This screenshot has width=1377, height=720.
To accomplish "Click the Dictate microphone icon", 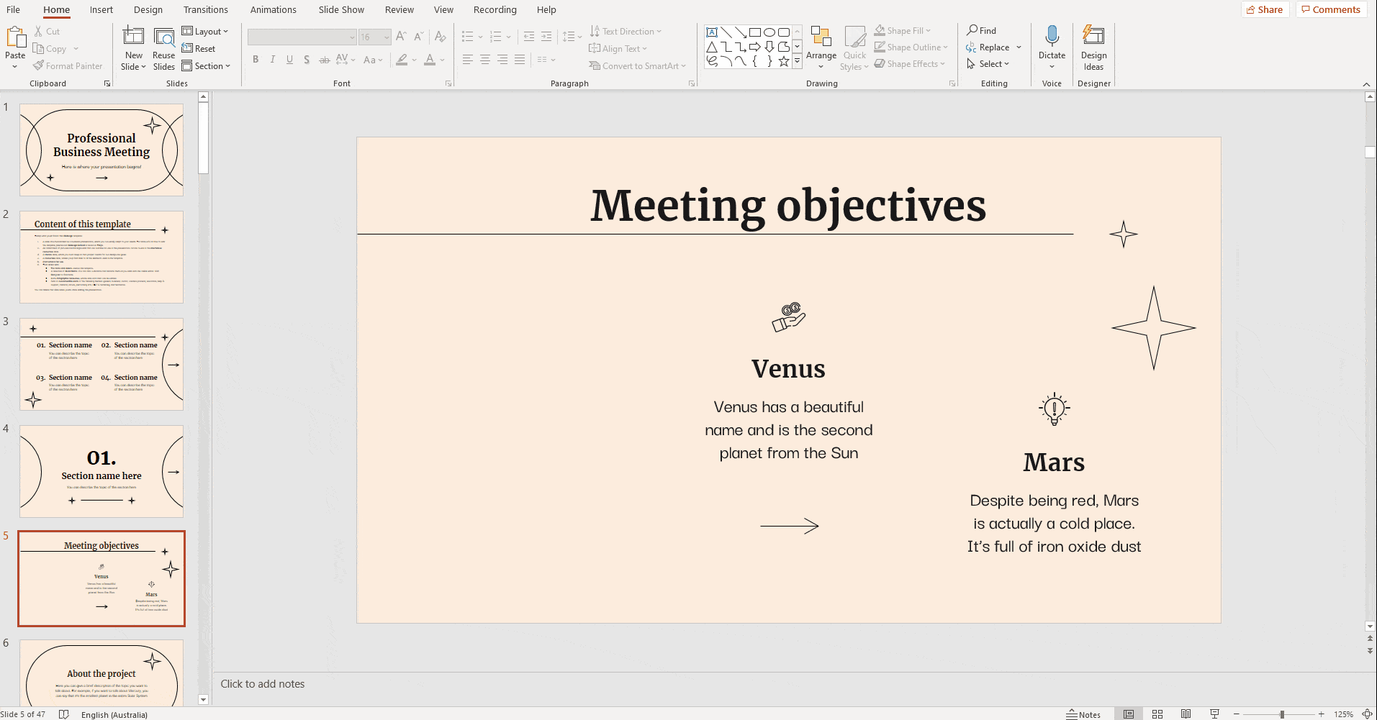I will 1052,36.
